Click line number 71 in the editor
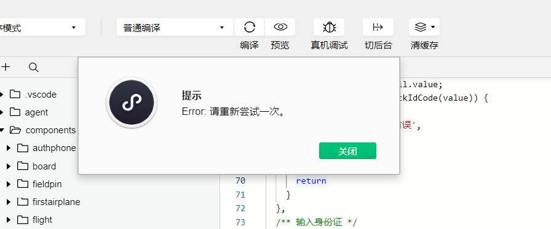 (x=240, y=195)
